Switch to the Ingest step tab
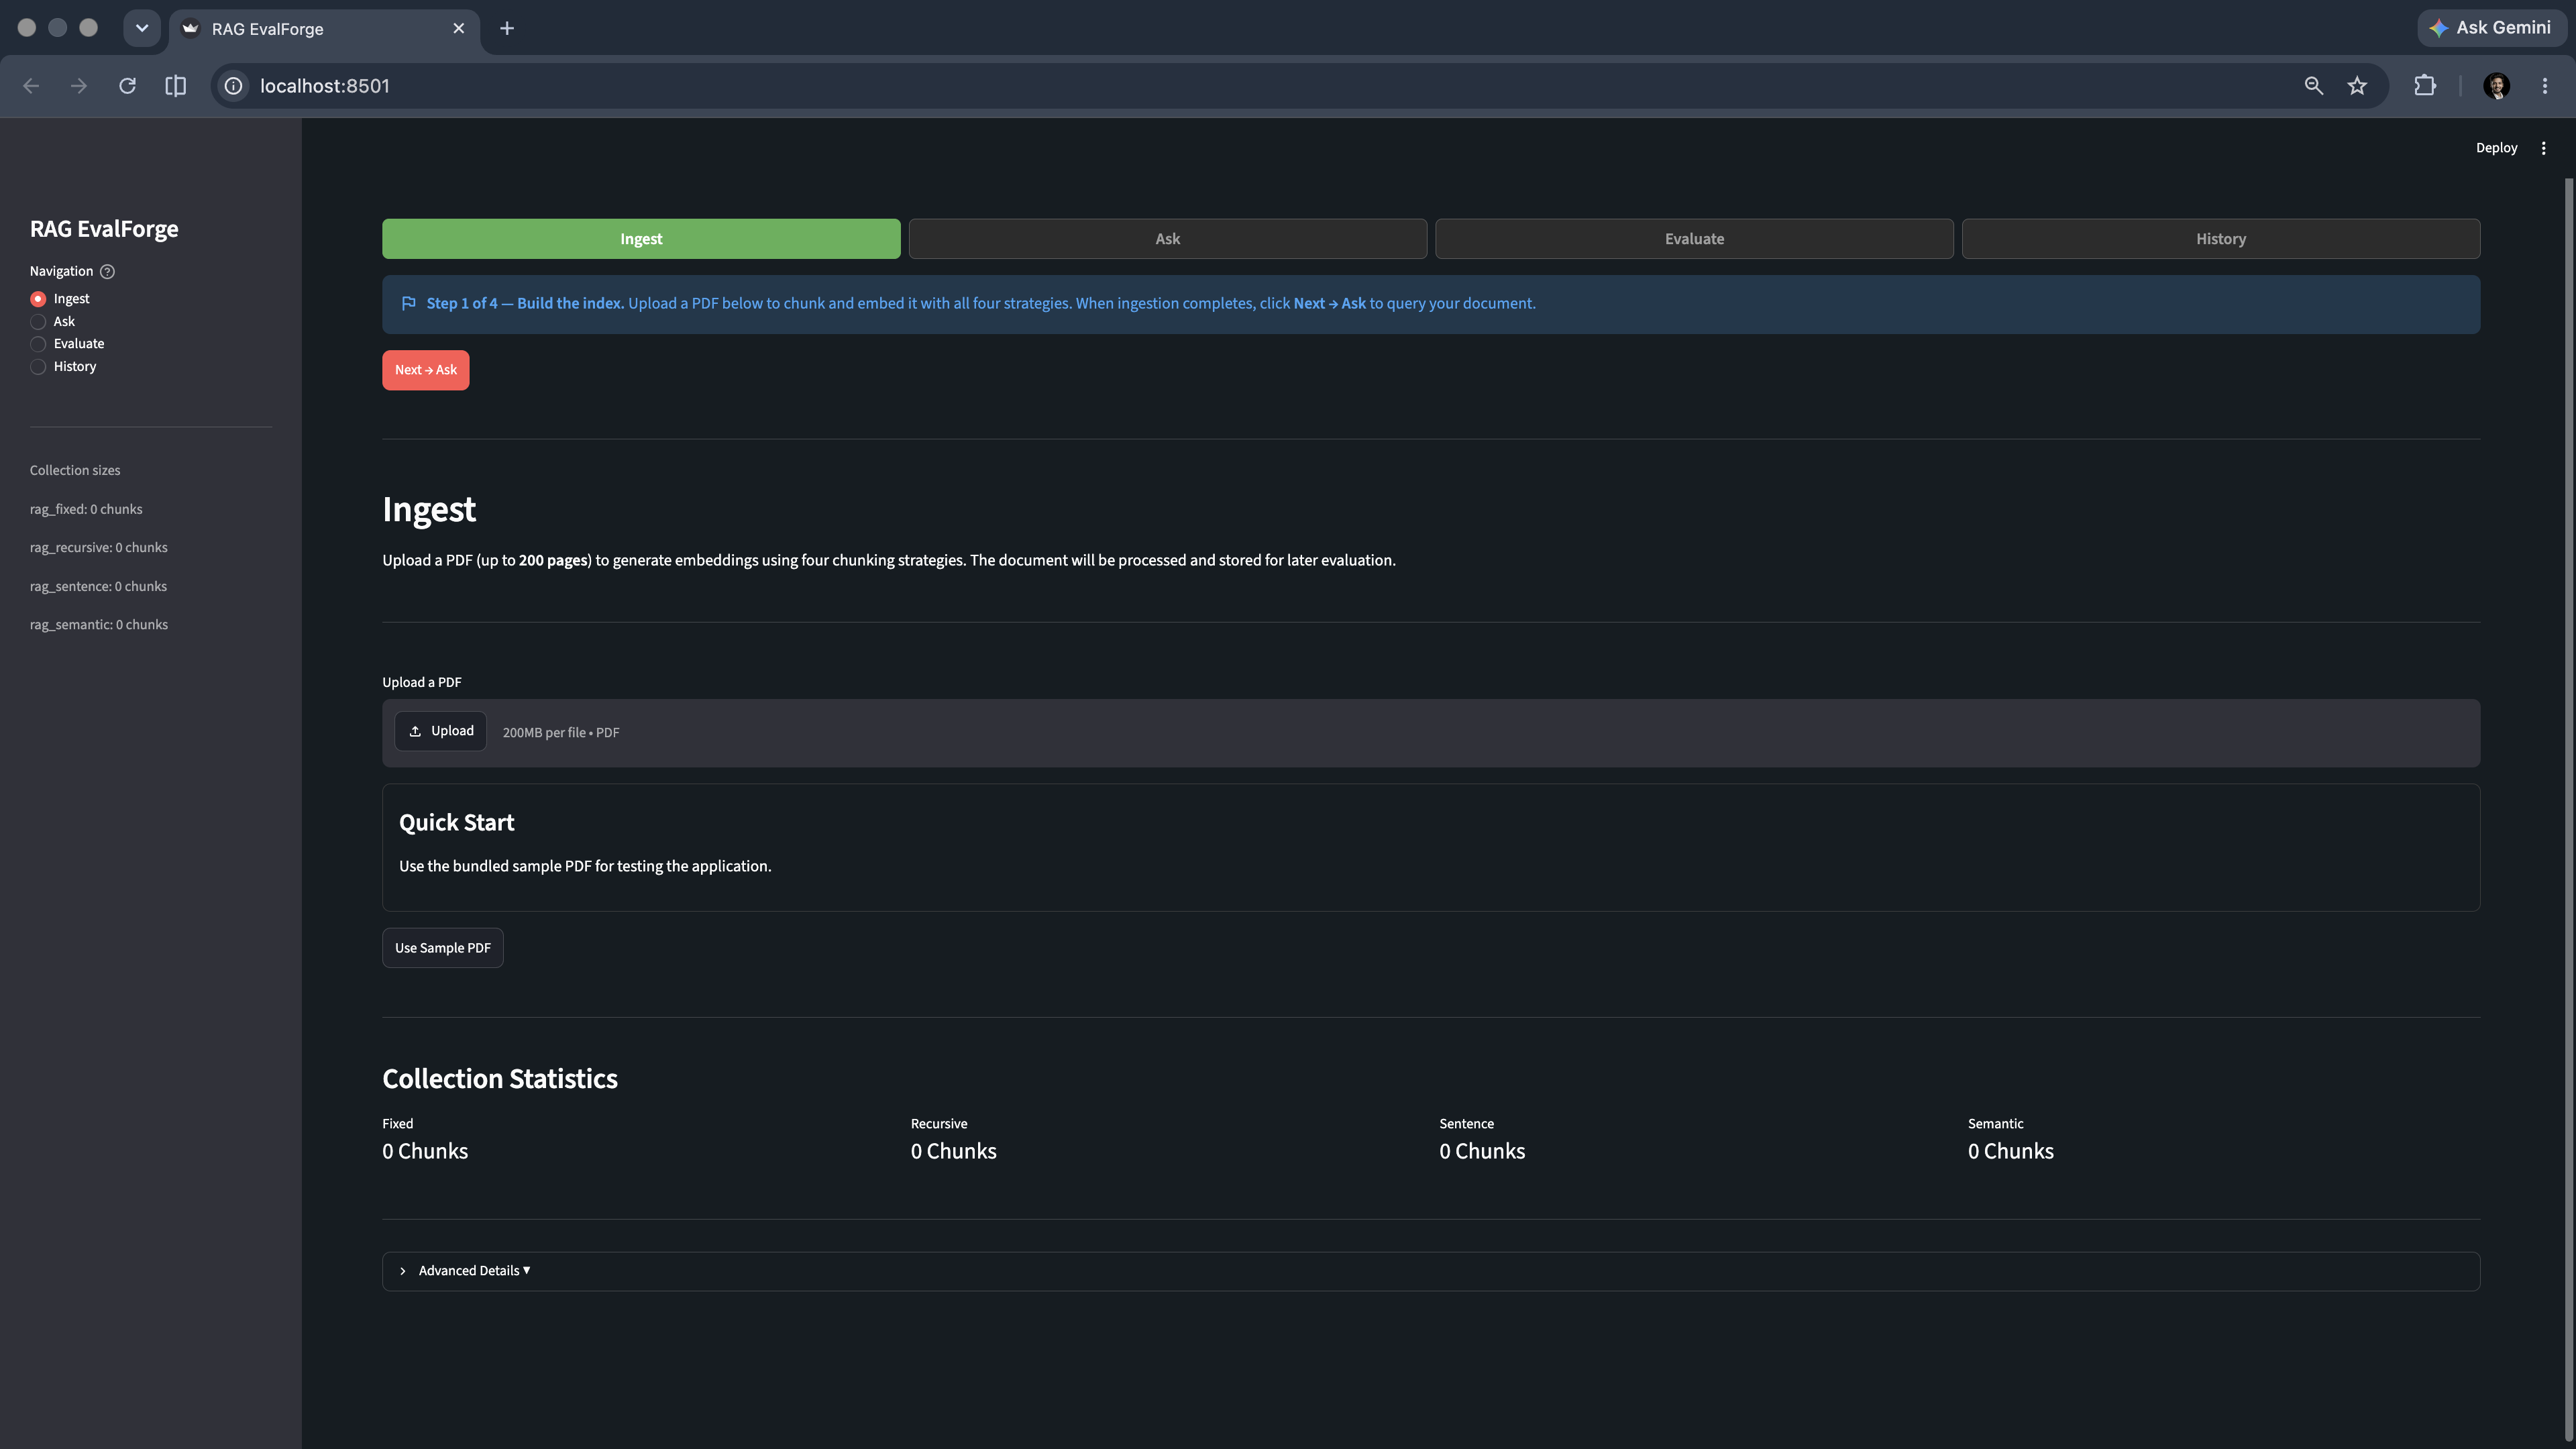 click(x=641, y=239)
